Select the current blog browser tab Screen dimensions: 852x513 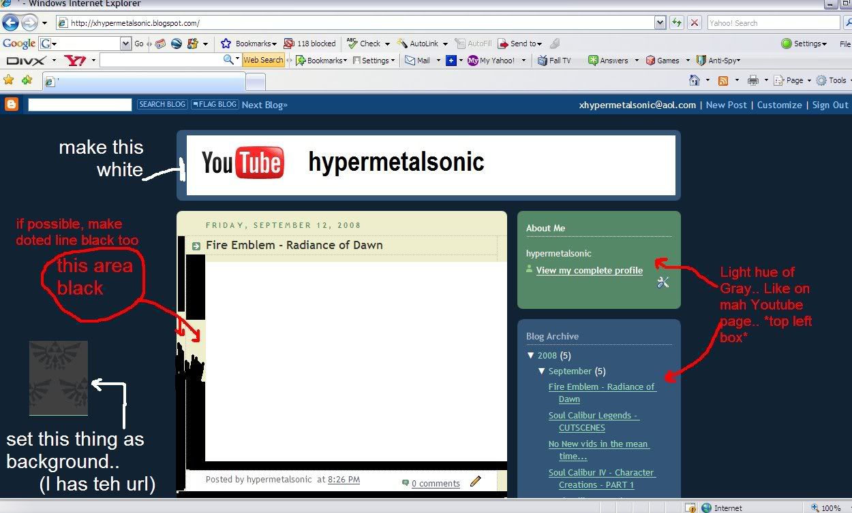pyautogui.click(x=143, y=81)
